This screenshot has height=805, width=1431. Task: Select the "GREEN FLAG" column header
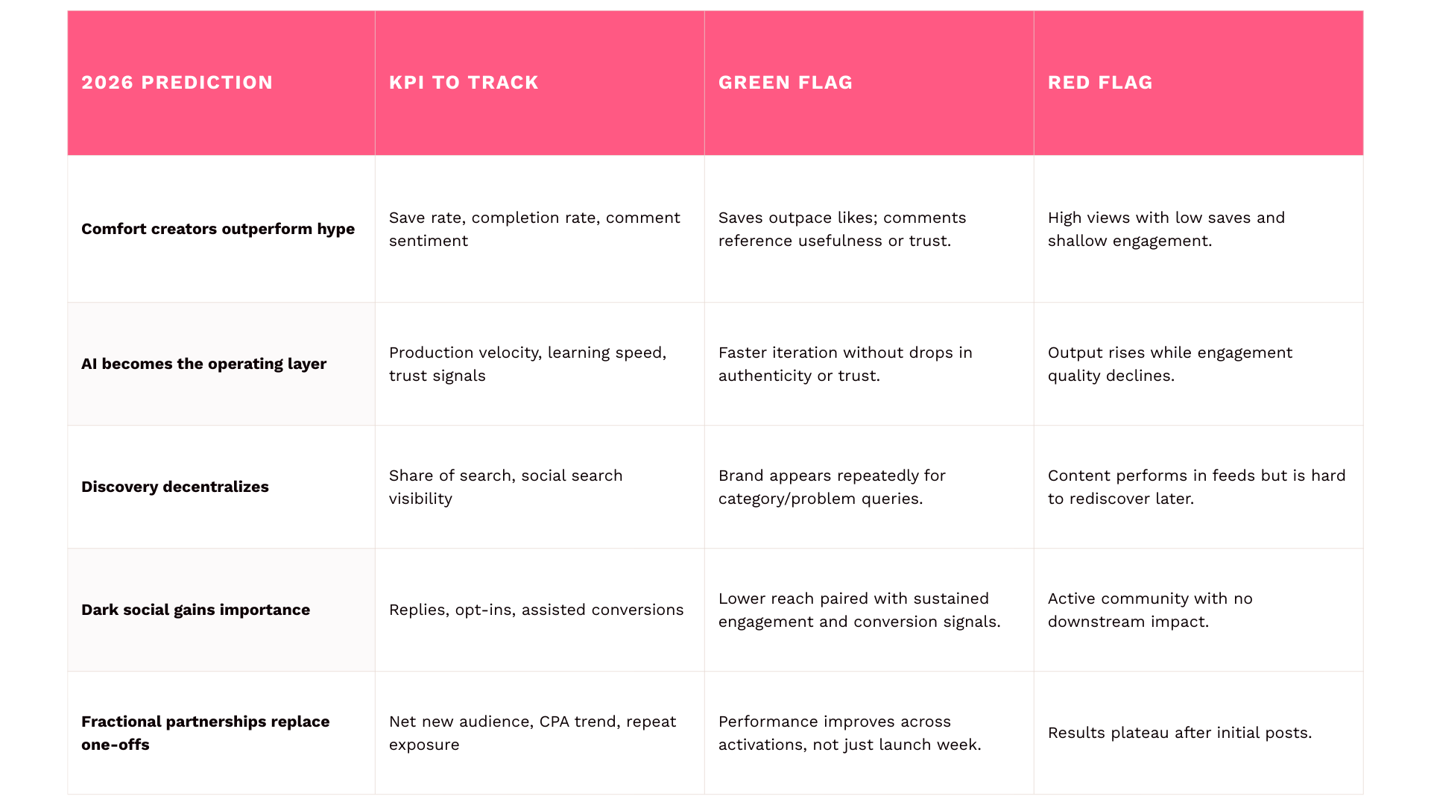coord(786,83)
